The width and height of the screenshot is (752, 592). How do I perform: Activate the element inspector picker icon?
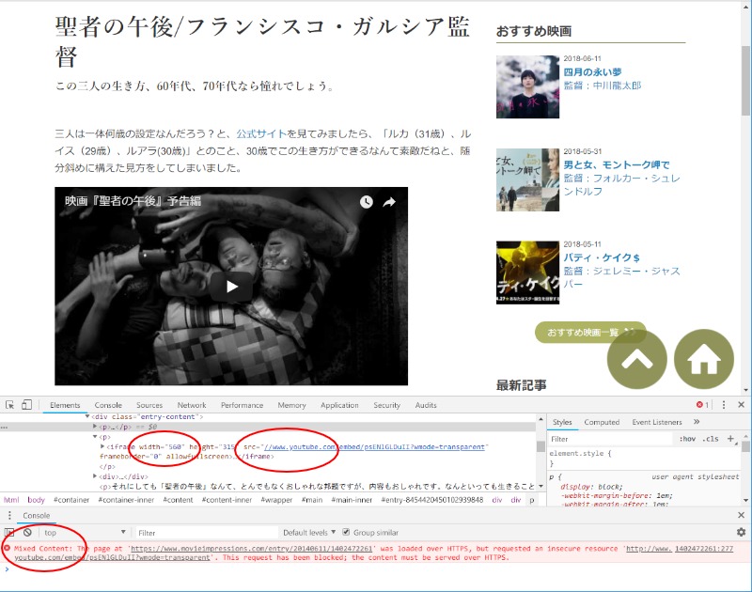pos(9,405)
